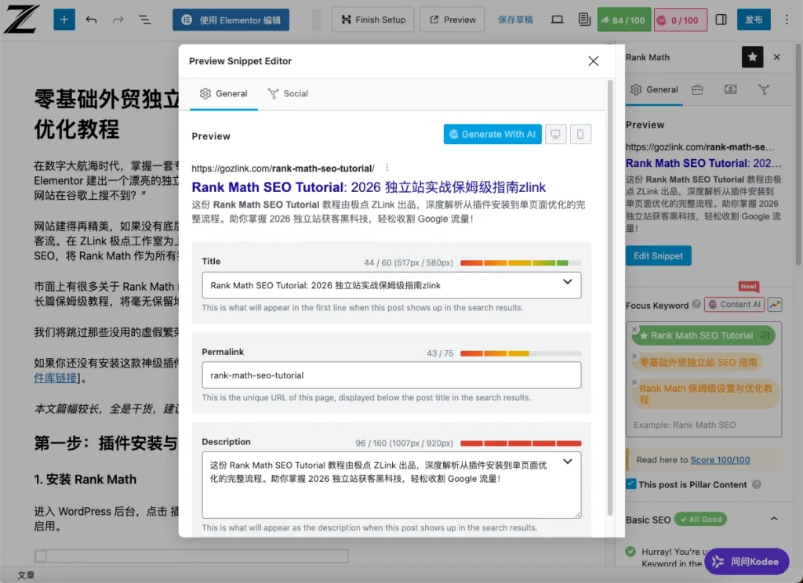Click the Permalink input field
Image resolution: width=803 pixels, height=583 pixels.
(x=391, y=375)
